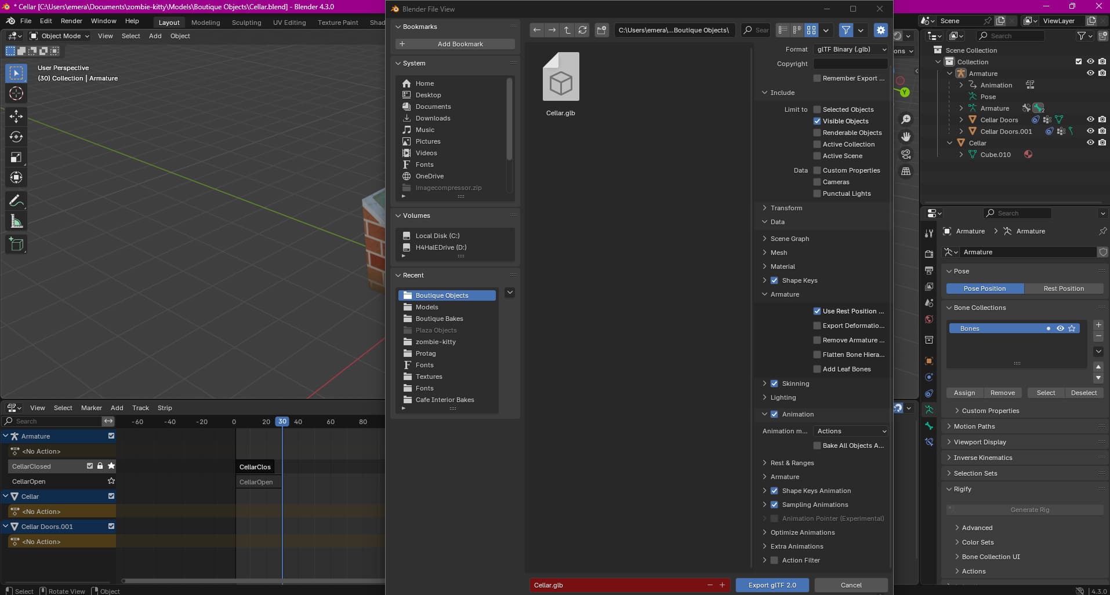Open the Edit menu
The width and height of the screenshot is (1110, 595).
click(x=45, y=21)
